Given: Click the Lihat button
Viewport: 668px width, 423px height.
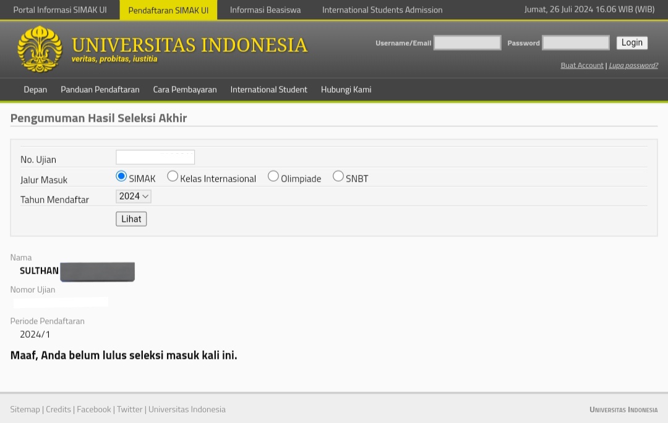Looking at the screenshot, I should [x=131, y=219].
